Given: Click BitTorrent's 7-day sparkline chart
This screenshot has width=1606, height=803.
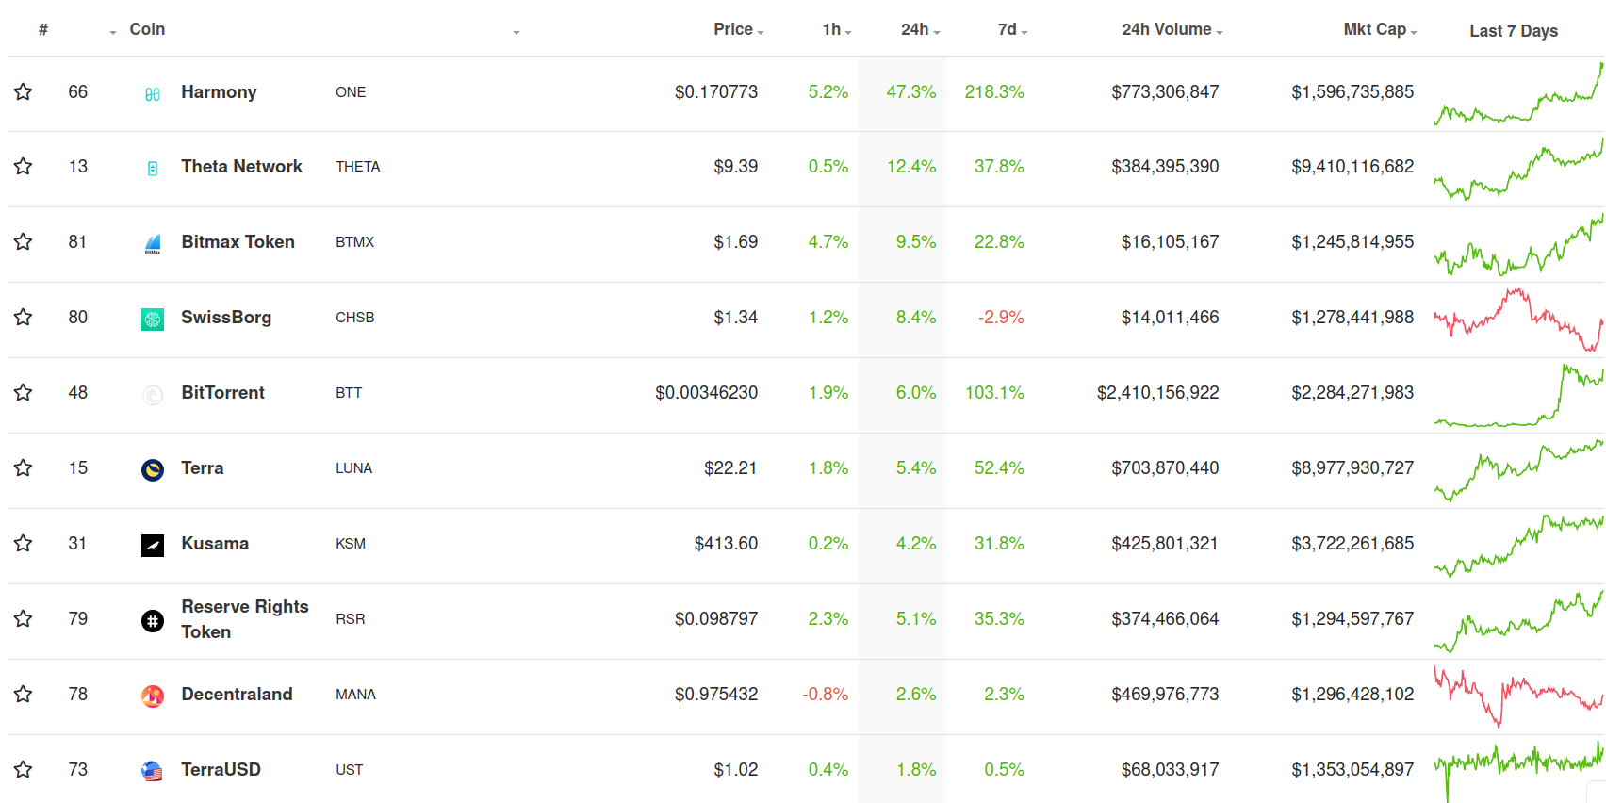Looking at the screenshot, I should point(1518,395).
